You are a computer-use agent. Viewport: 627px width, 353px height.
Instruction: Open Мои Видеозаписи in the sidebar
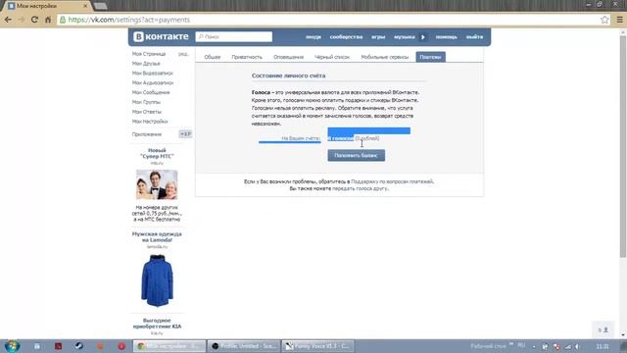click(x=153, y=73)
